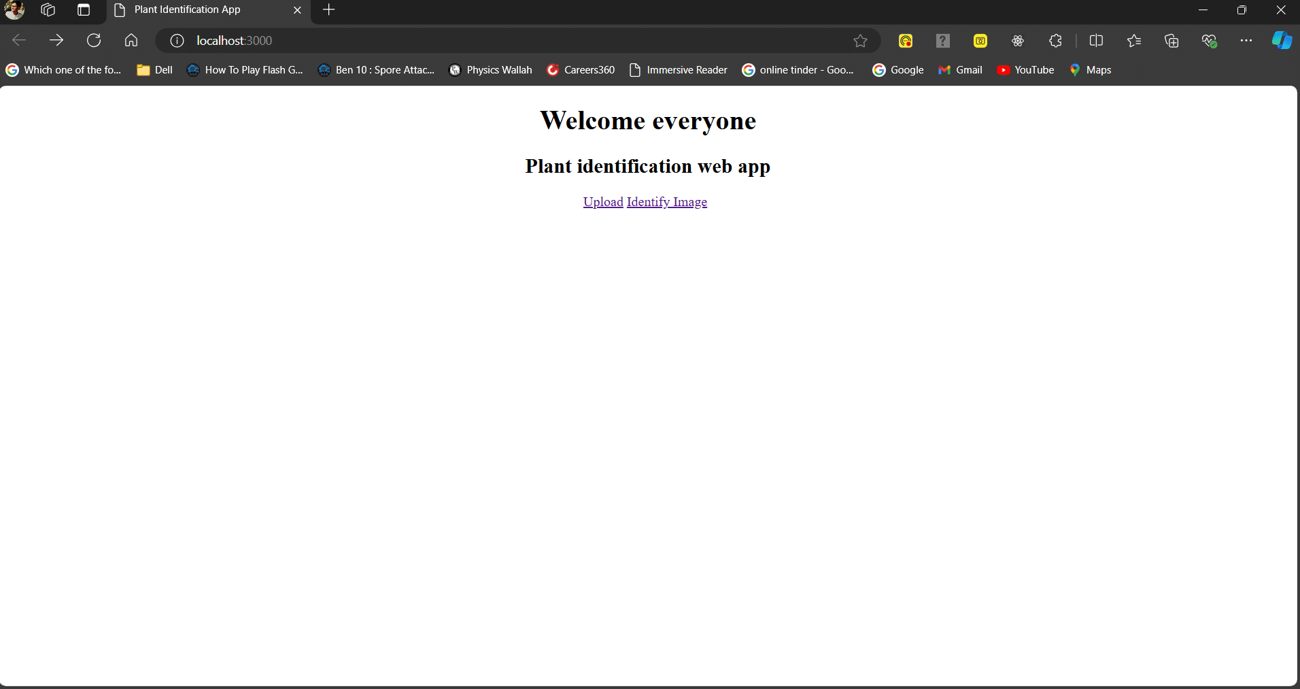Follow the Upload Identify Image link
Viewport: 1300px width, 689px height.
[x=645, y=201]
